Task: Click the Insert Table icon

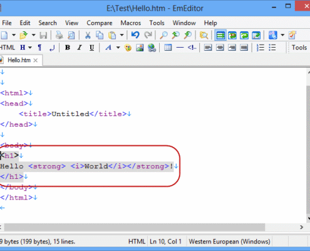Action: 168,48
